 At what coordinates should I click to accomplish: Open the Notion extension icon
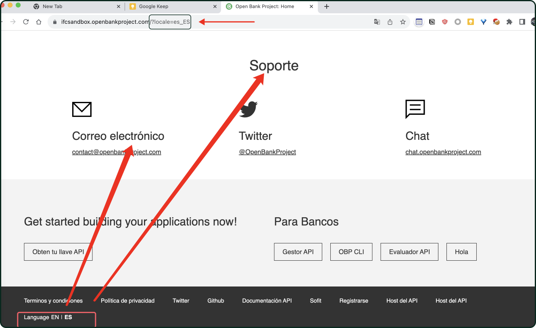point(432,22)
